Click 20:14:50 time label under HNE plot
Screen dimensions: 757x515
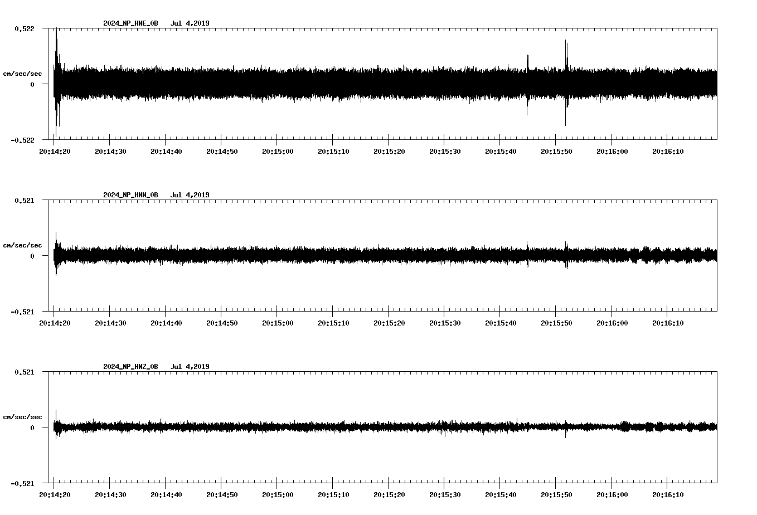pos(222,152)
